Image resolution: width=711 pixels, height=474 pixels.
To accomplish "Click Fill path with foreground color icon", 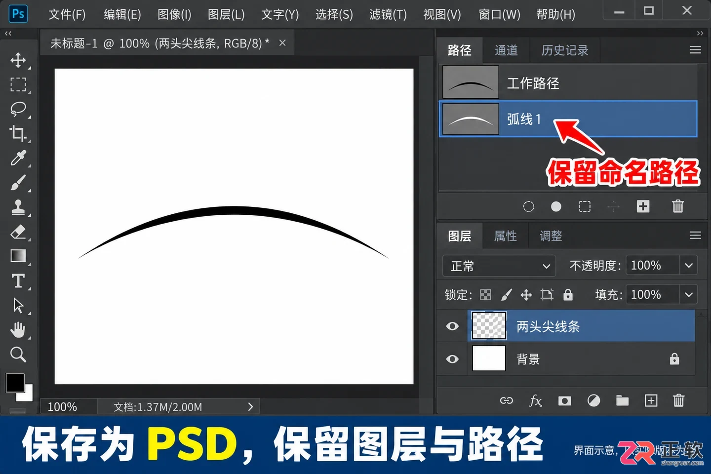I will [x=556, y=206].
